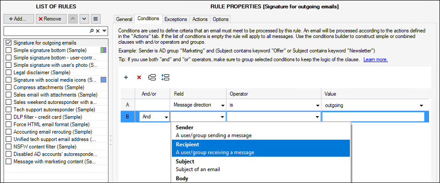Enable Simple signature with user's photo rule
Image resolution: width=440 pixels, height=183 pixels.
(x=8, y=65)
